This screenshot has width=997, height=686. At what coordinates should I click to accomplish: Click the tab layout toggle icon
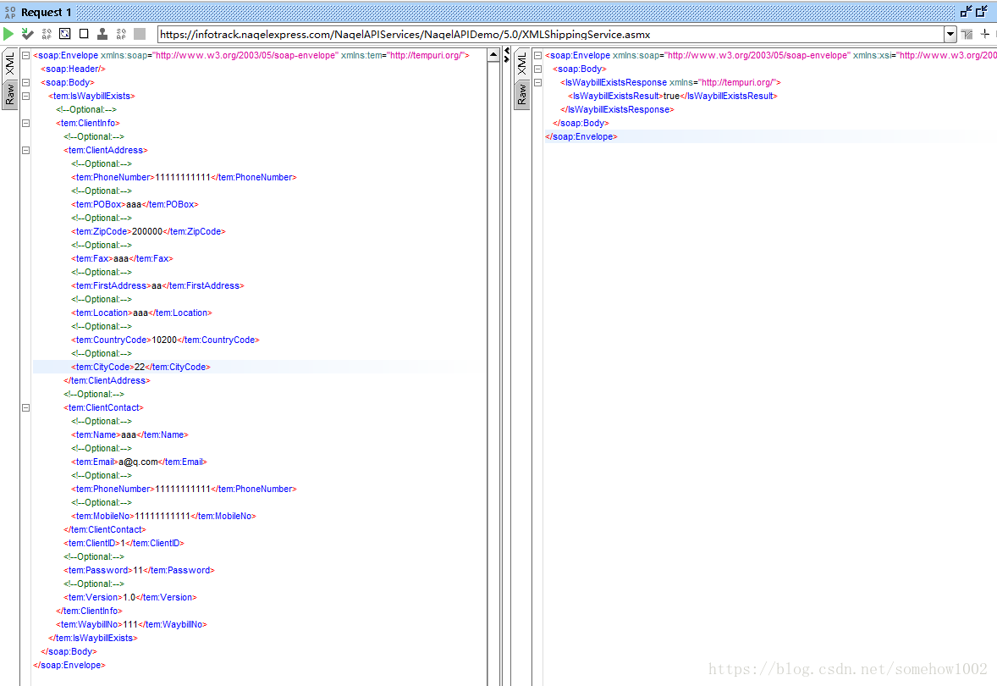pos(967,35)
